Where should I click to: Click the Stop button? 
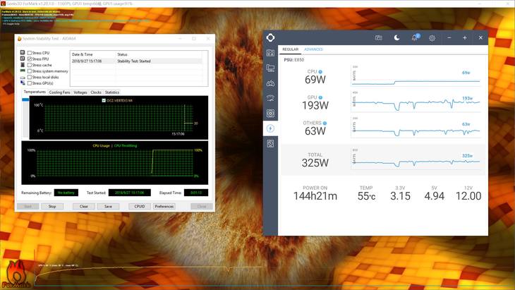(52, 206)
